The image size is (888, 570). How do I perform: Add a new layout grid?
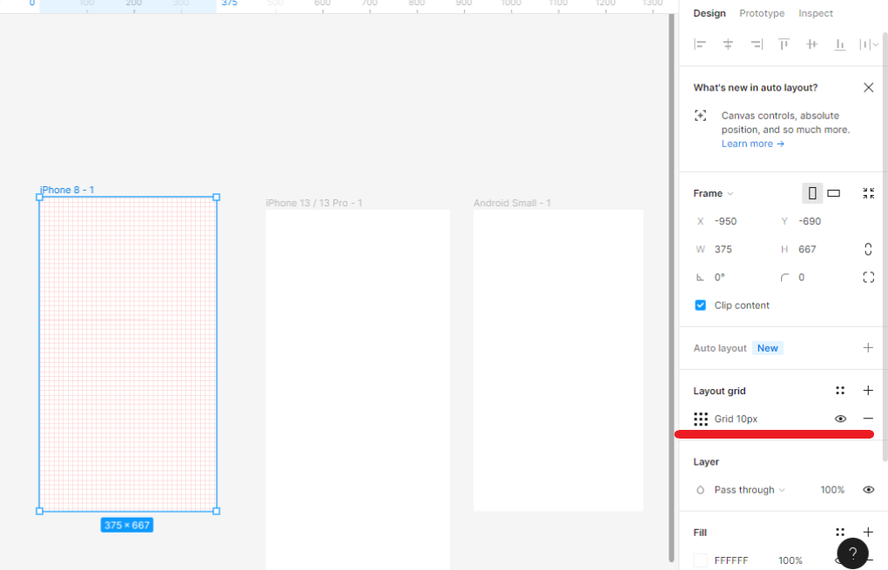coord(868,391)
